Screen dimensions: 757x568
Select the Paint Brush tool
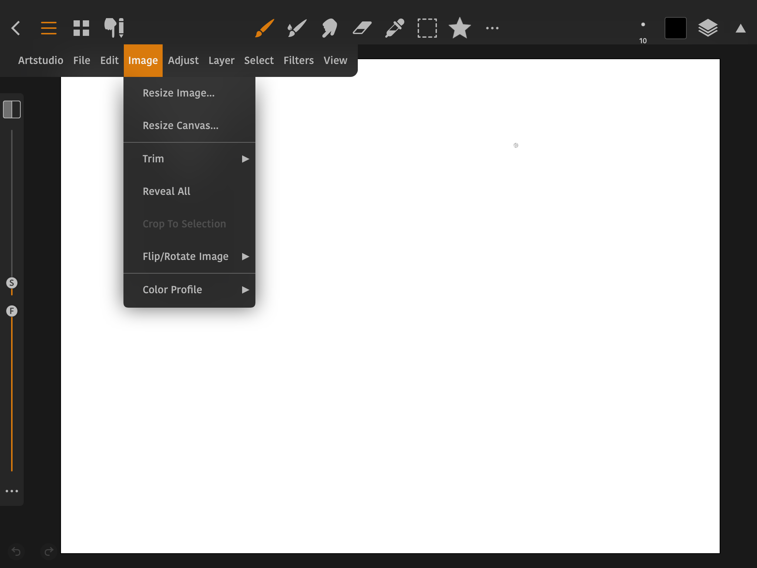pos(264,28)
